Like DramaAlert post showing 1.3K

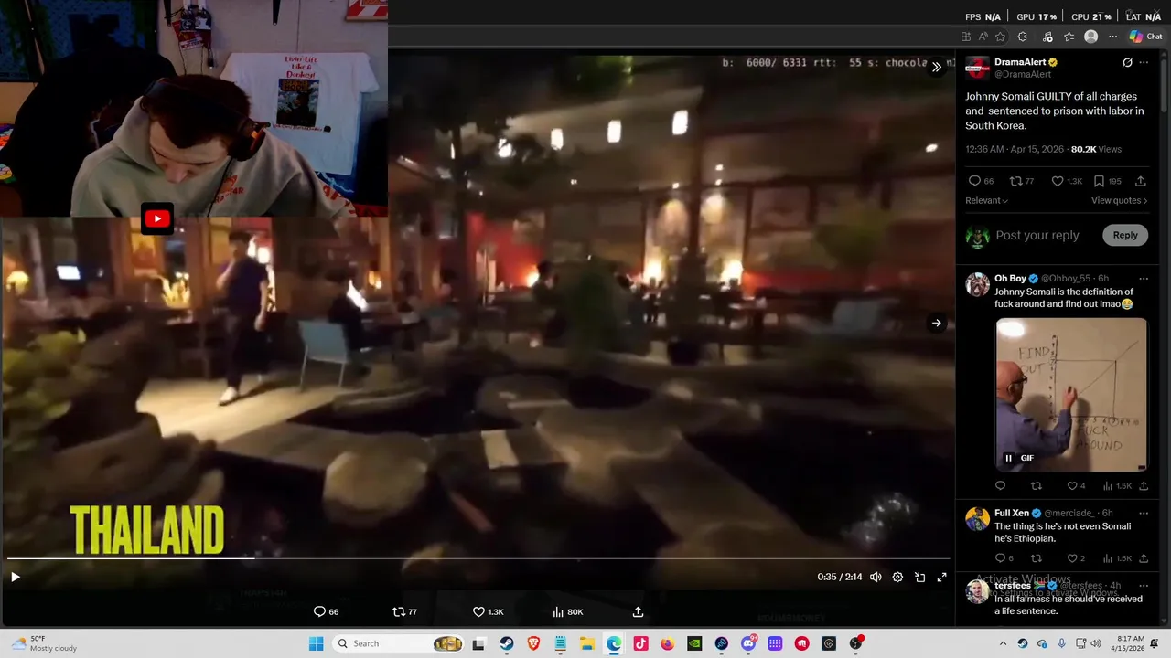1067,181
